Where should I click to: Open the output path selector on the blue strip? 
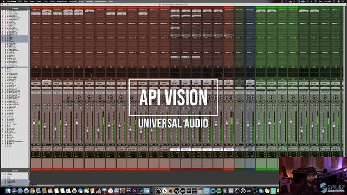pos(250,83)
